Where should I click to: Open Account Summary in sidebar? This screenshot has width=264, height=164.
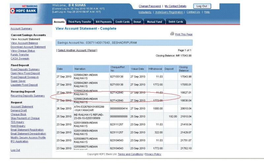coord(21,29)
